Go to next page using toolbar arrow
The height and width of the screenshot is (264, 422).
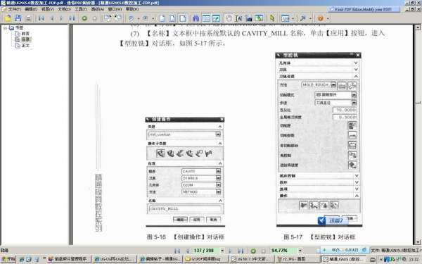point(61,18)
